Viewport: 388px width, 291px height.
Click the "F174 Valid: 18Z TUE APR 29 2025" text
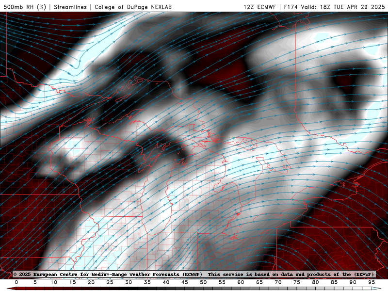[x=334, y=7]
